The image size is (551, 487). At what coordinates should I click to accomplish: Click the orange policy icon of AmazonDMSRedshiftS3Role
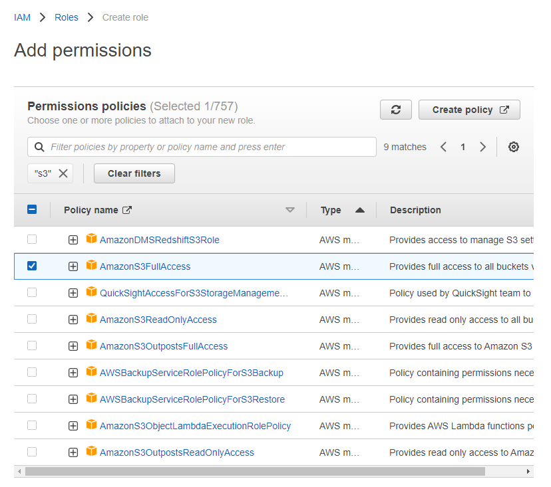pyautogui.click(x=91, y=239)
